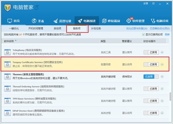
Task: Expand the Themes row dropdown arrow
Action: (162, 76)
